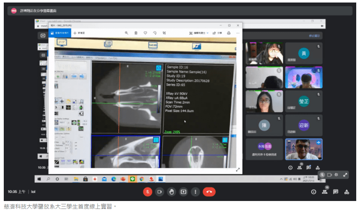The width and height of the screenshot is (360, 214).
Task: Click the delete trash icon in Photos
Action: (136, 33)
